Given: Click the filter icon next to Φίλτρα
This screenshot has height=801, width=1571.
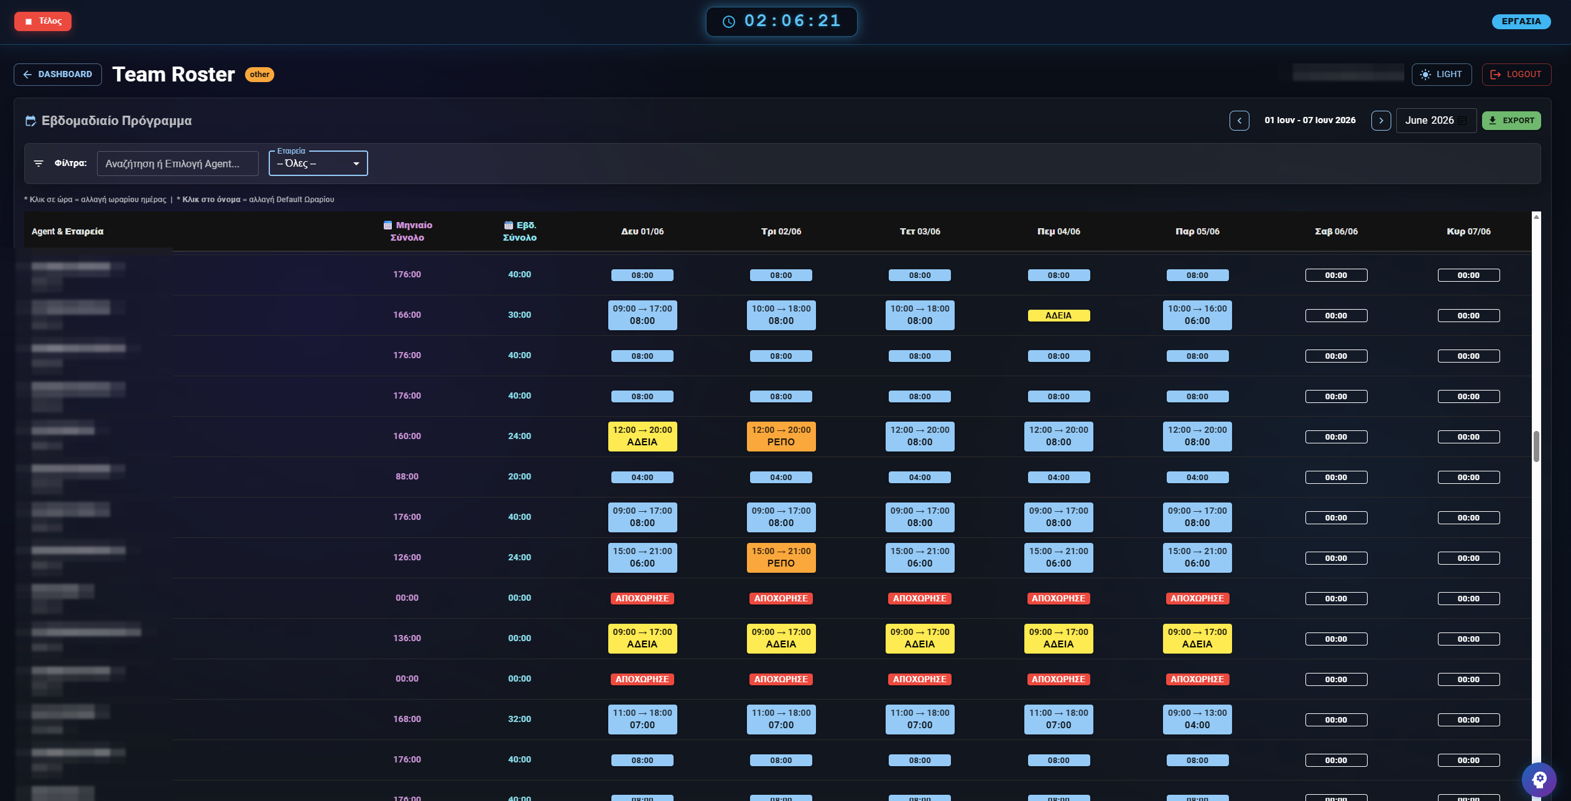Looking at the screenshot, I should 39,164.
